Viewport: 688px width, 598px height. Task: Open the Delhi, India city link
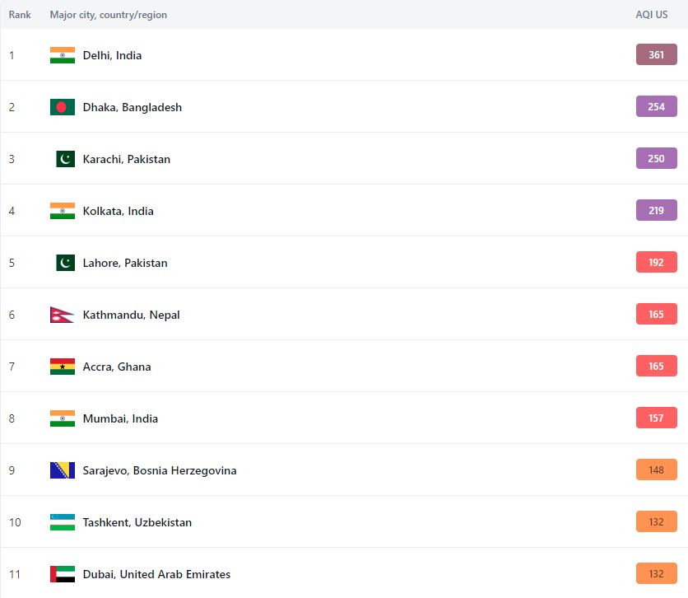pos(112,55)
